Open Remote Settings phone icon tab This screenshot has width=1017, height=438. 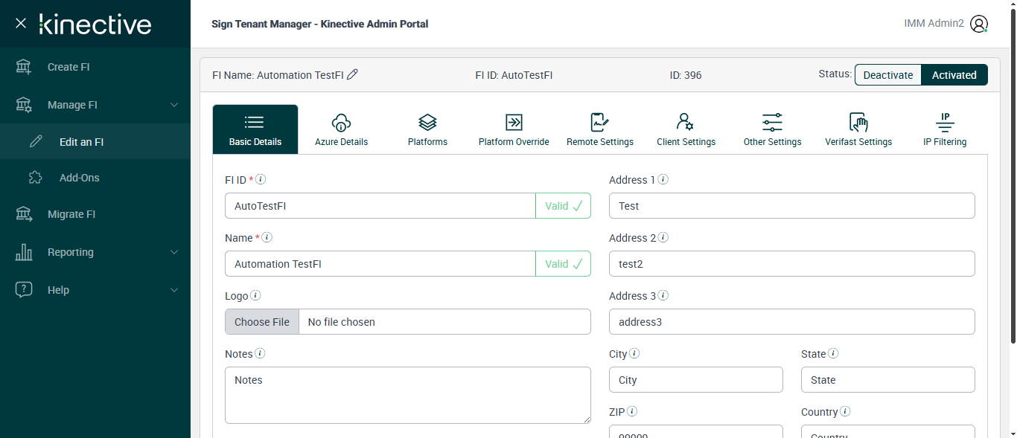(x=600, y=123)
